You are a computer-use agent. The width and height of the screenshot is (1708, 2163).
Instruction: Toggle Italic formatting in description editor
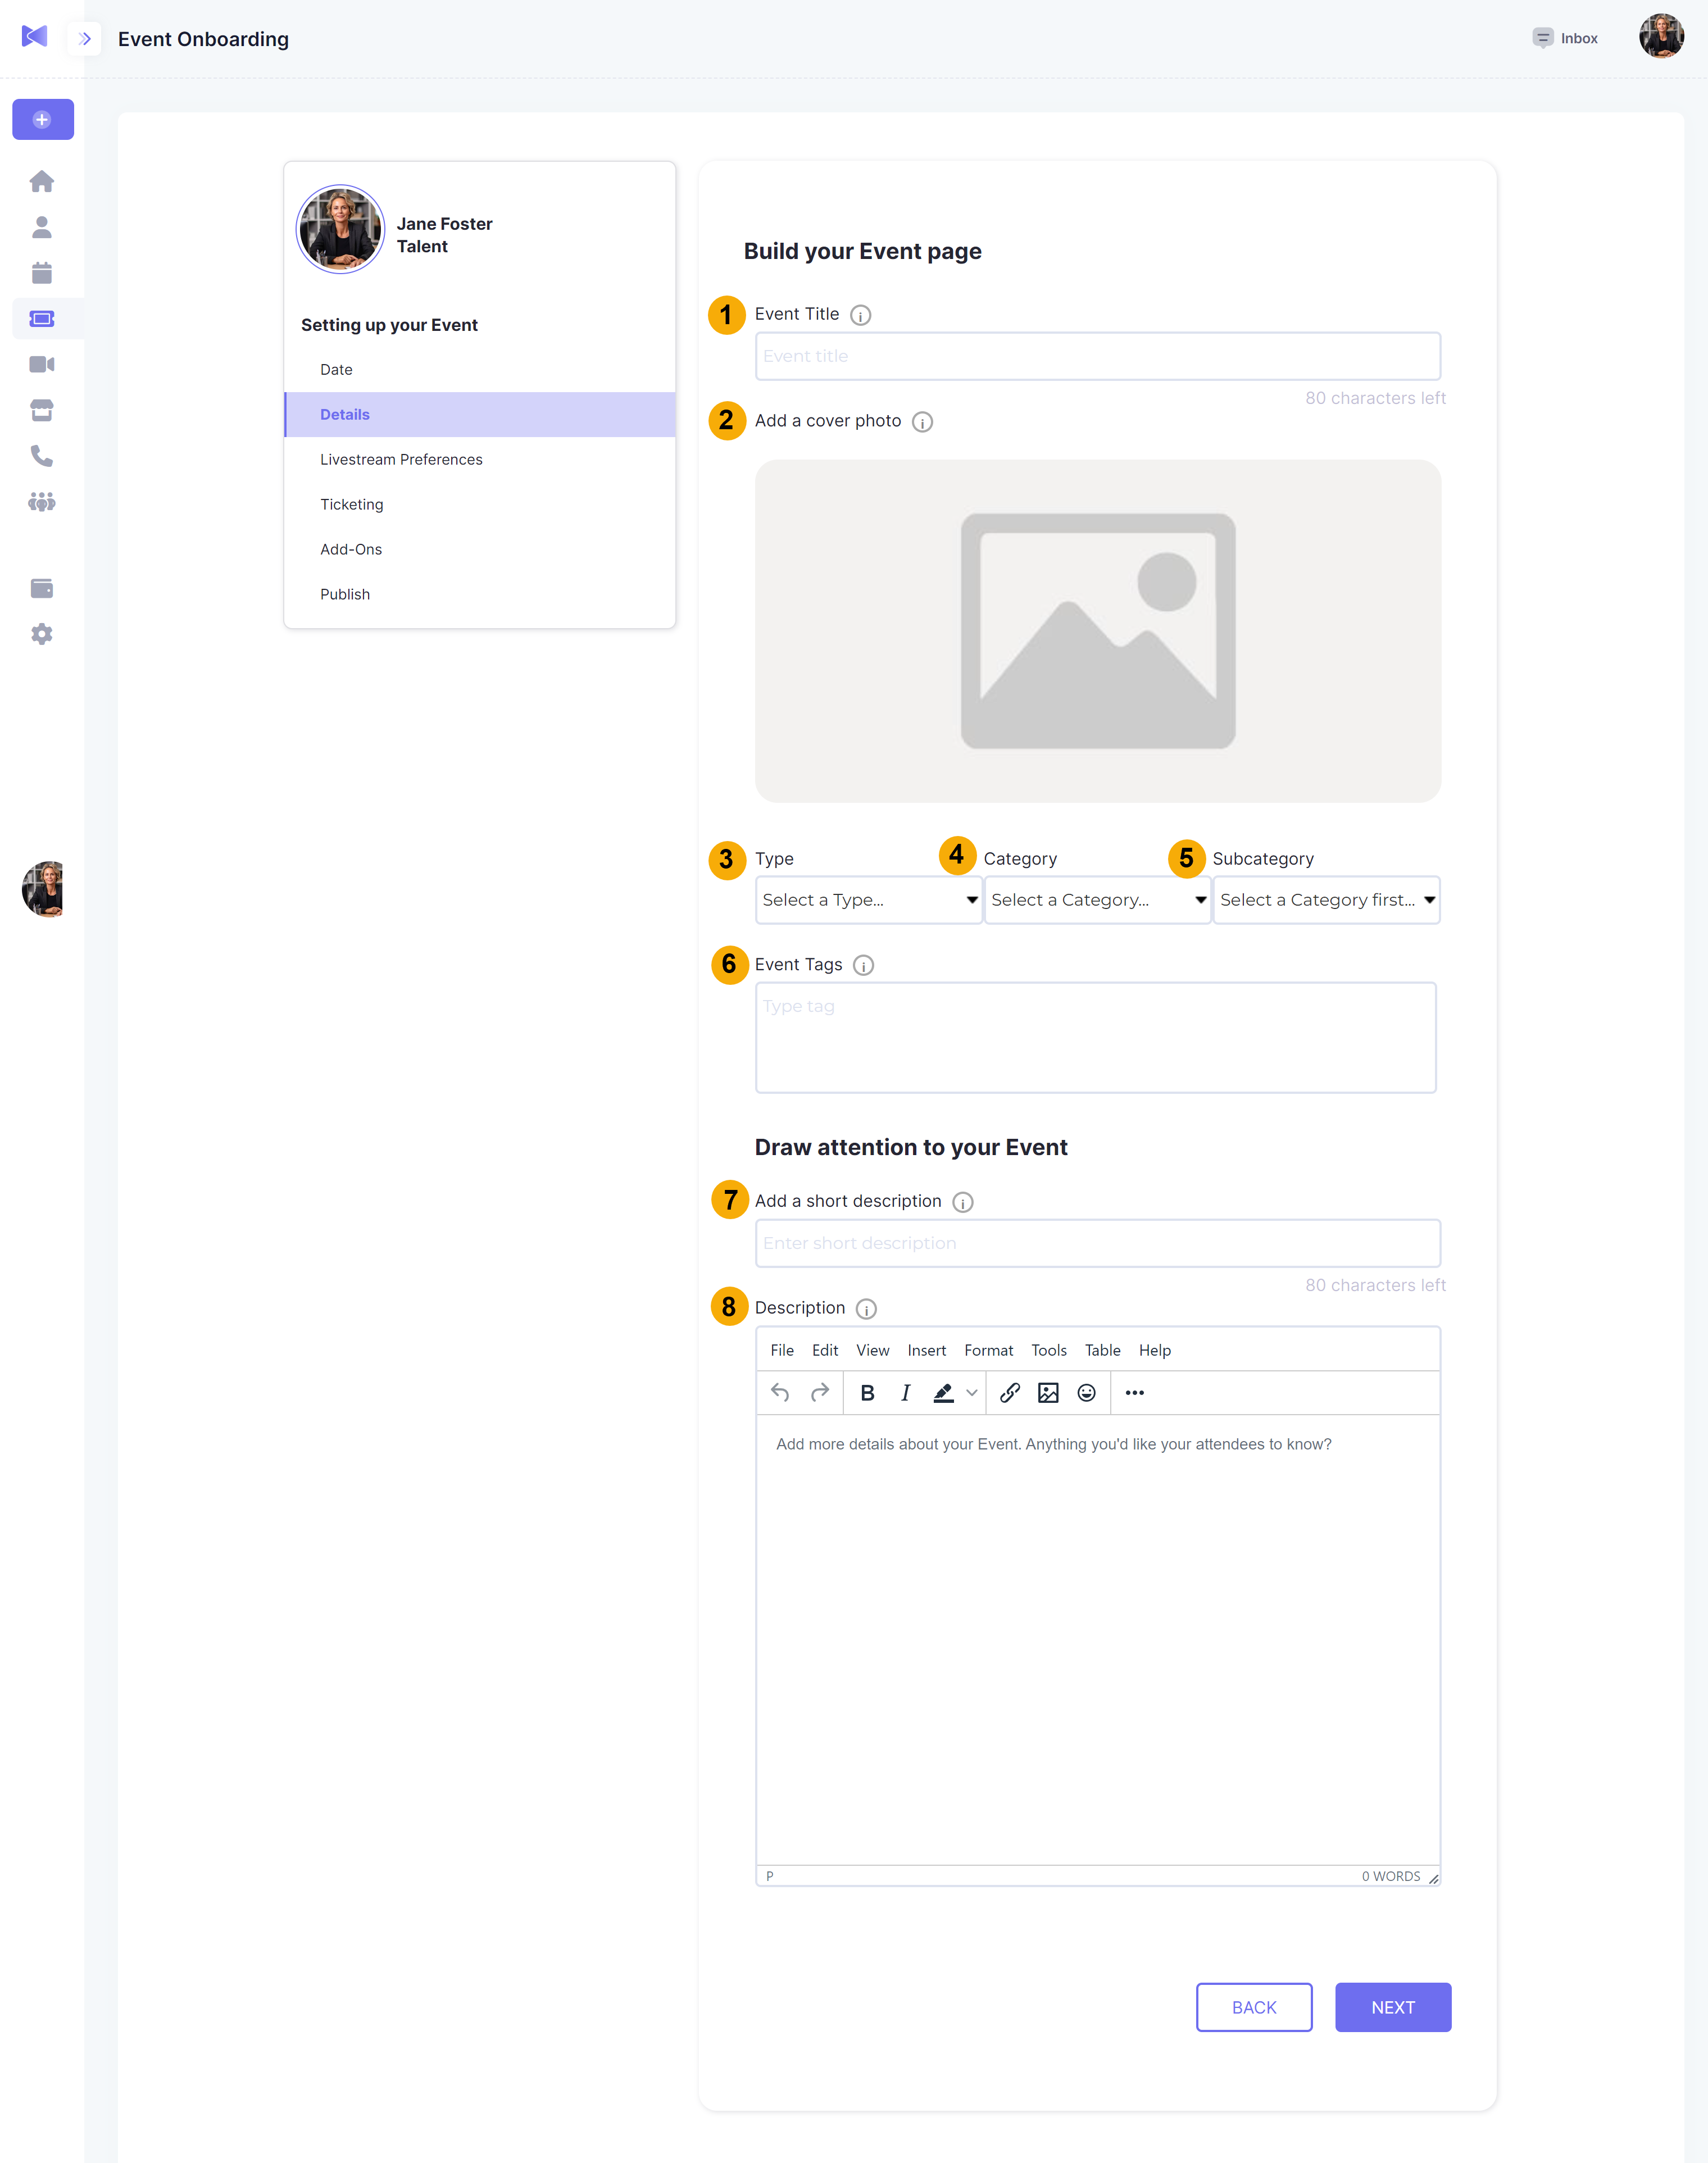click(905, 1393)
